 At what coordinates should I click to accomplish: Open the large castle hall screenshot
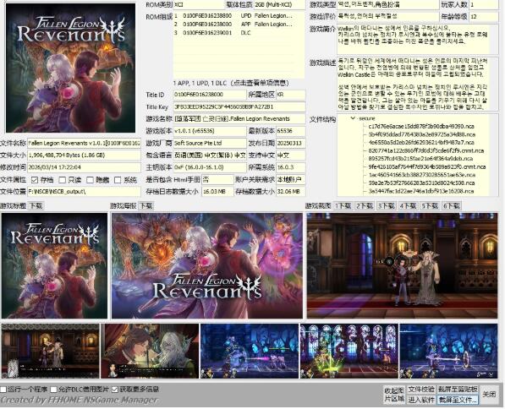pos(403,266)
